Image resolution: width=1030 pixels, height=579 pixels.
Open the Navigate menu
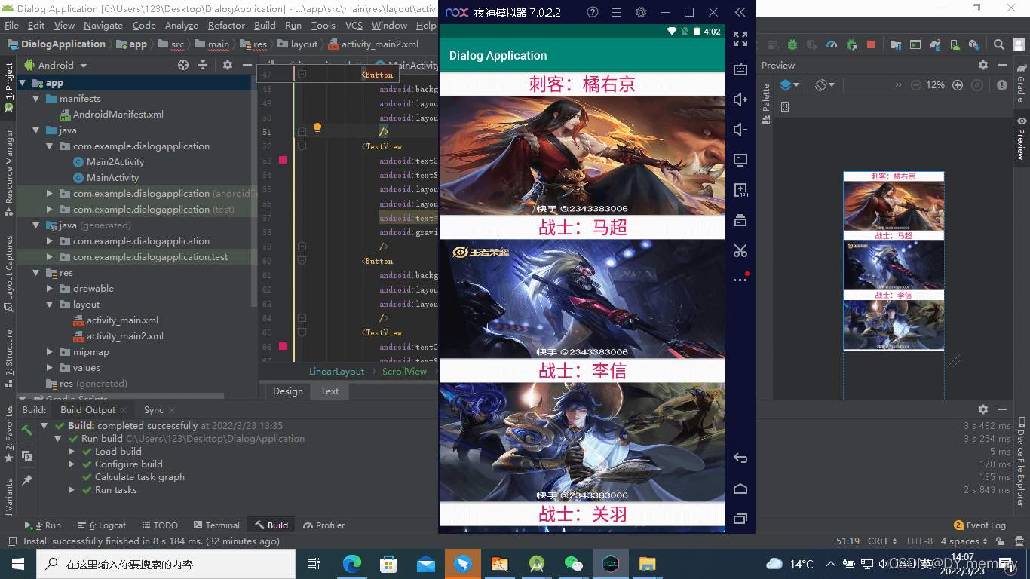[x=103, y=25]
